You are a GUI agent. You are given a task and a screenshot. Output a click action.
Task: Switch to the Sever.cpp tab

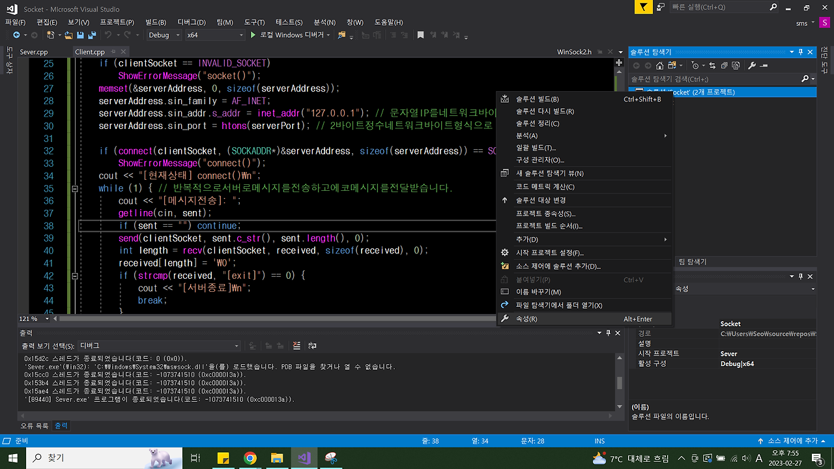point(34,52)
